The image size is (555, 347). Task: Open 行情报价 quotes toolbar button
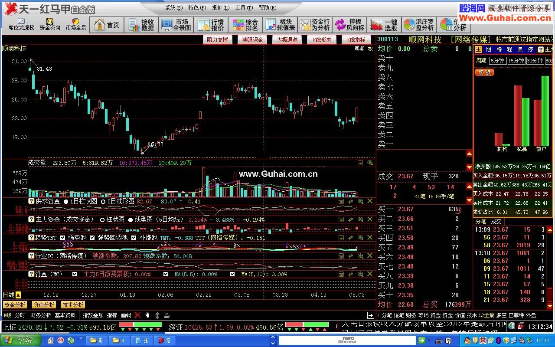point(211,25)
